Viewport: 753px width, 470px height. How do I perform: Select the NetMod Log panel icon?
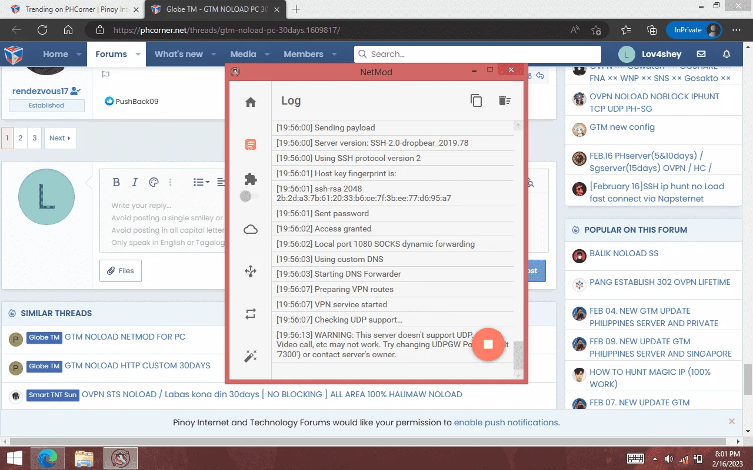tap(251, 144)
